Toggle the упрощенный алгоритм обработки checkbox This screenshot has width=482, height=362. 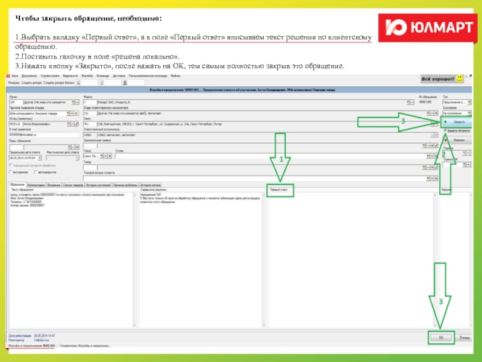tap(11, 165)
